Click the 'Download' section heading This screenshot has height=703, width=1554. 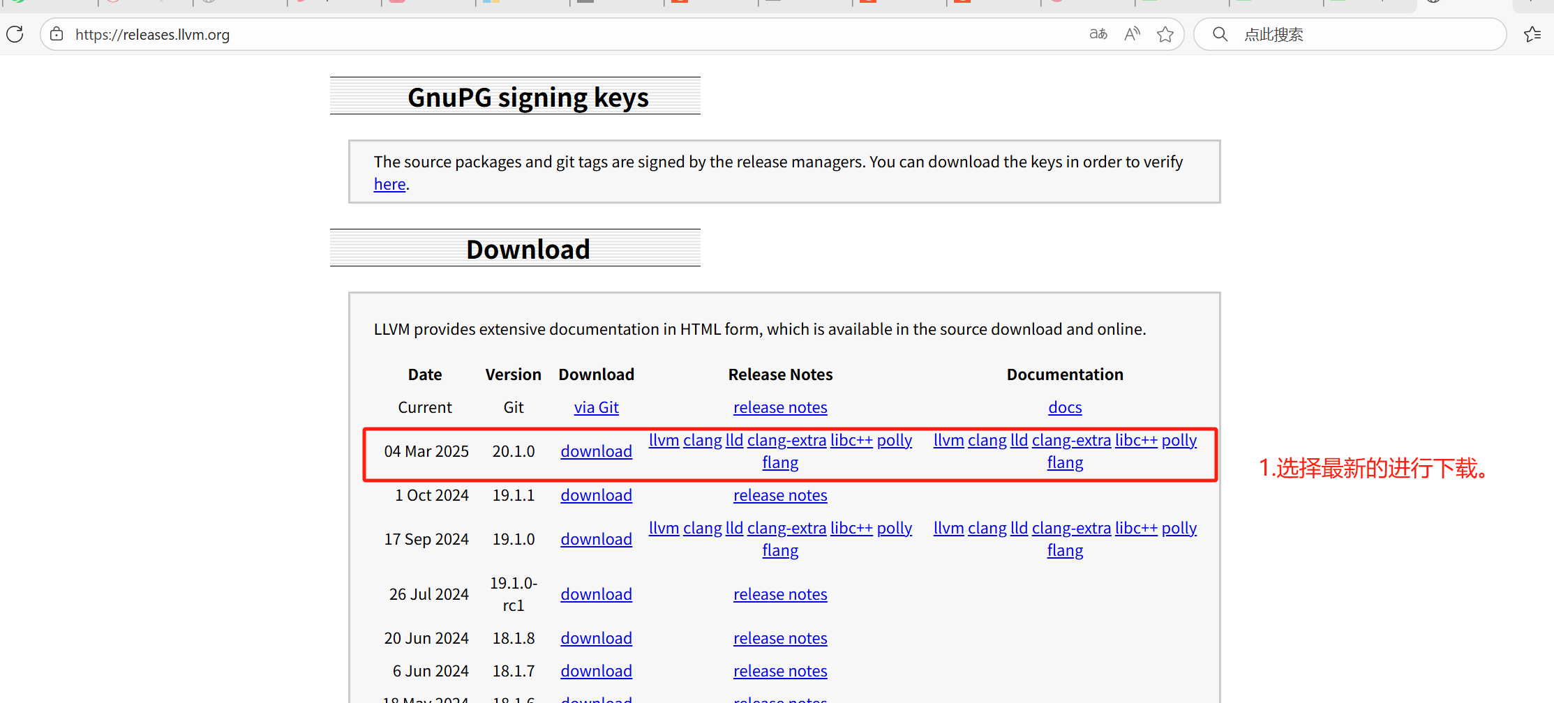(x=528, y=249)
